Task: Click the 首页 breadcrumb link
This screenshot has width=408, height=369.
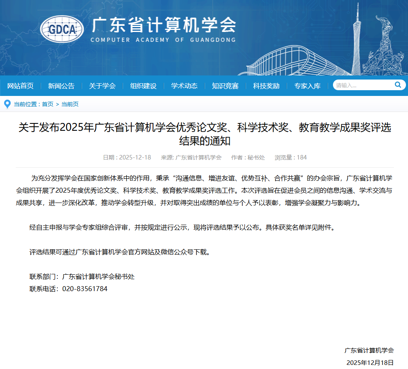Action: pos(48,104)
